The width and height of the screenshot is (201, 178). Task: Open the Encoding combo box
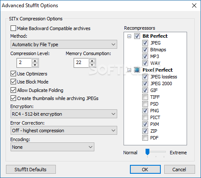(52, 147)
